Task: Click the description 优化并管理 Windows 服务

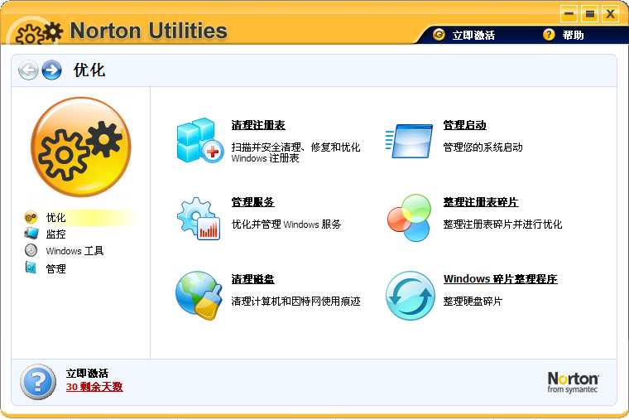Action: pos(286,224)
